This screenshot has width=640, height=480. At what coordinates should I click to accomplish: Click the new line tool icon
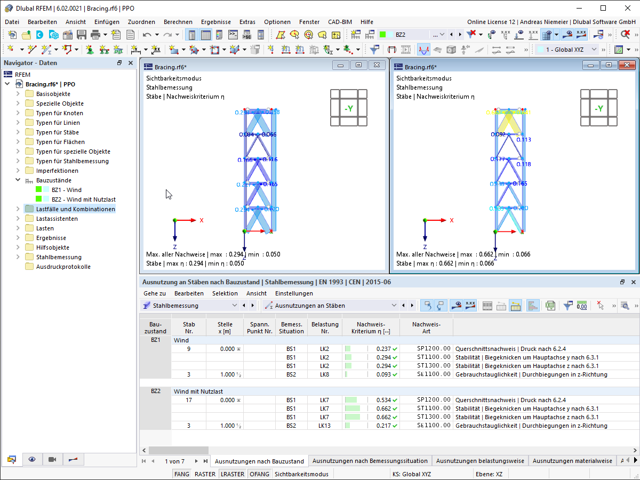(x=33, y=50)
